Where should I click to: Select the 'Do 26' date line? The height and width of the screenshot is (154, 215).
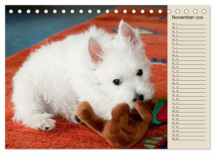point(189,123)
